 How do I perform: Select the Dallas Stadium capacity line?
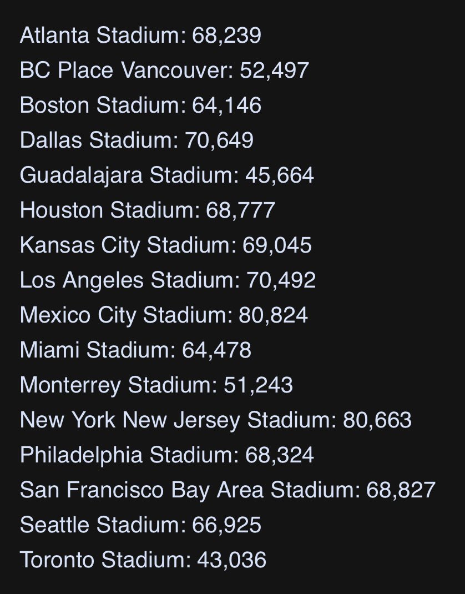coord(137,140)
